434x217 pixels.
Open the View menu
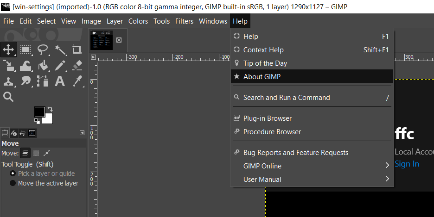point(69,21)
